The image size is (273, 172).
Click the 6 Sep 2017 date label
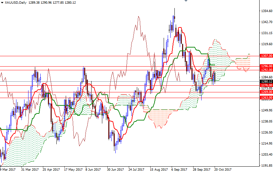179,169
